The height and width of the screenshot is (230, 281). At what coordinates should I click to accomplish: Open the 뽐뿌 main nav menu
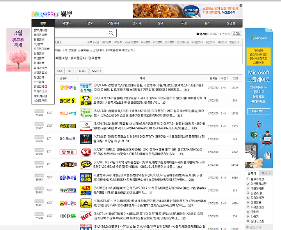(x=43, y=23)
